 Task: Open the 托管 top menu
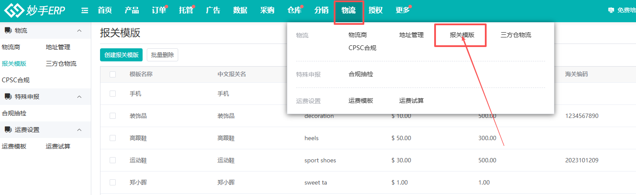point(186,10)
